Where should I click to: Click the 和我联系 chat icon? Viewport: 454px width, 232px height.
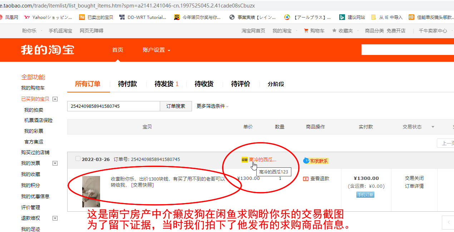pyautogui.click(x=316, y=161)
